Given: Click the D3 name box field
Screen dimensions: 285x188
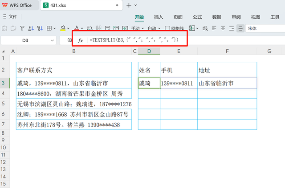Looking at the screenshot, I should click(28, 40).
